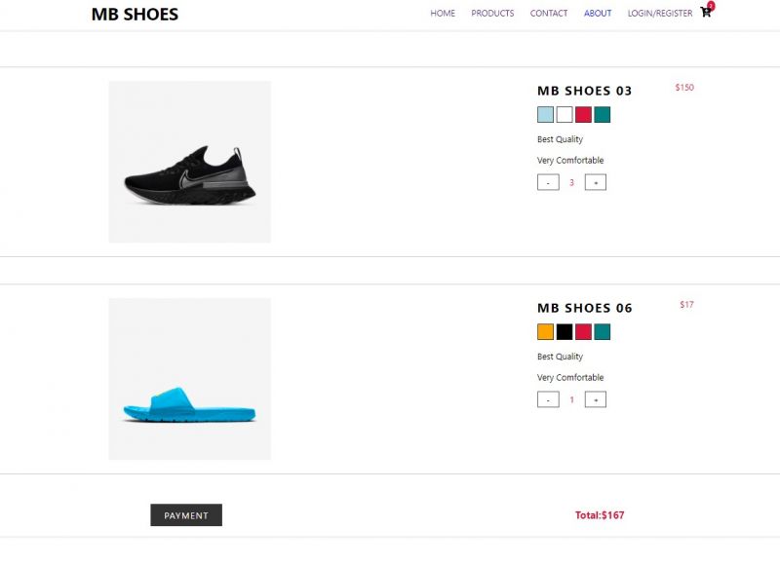Open the About page link
Viewport: 780px width, 566px height.
(598, 14)
